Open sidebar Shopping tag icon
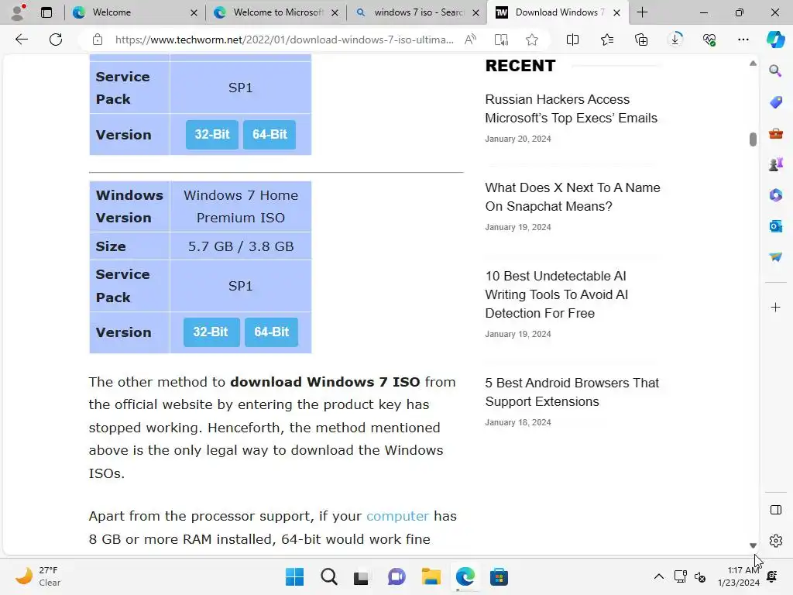The image size is (793, 595). tap(775, 101)
